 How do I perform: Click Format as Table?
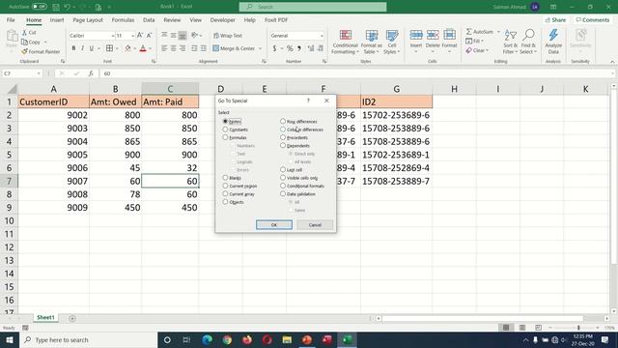(371, 42)
